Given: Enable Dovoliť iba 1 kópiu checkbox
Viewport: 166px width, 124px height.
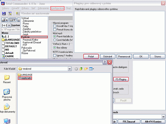Looking at the screenshot, I should pyautogui.click(x=55, y=26).
